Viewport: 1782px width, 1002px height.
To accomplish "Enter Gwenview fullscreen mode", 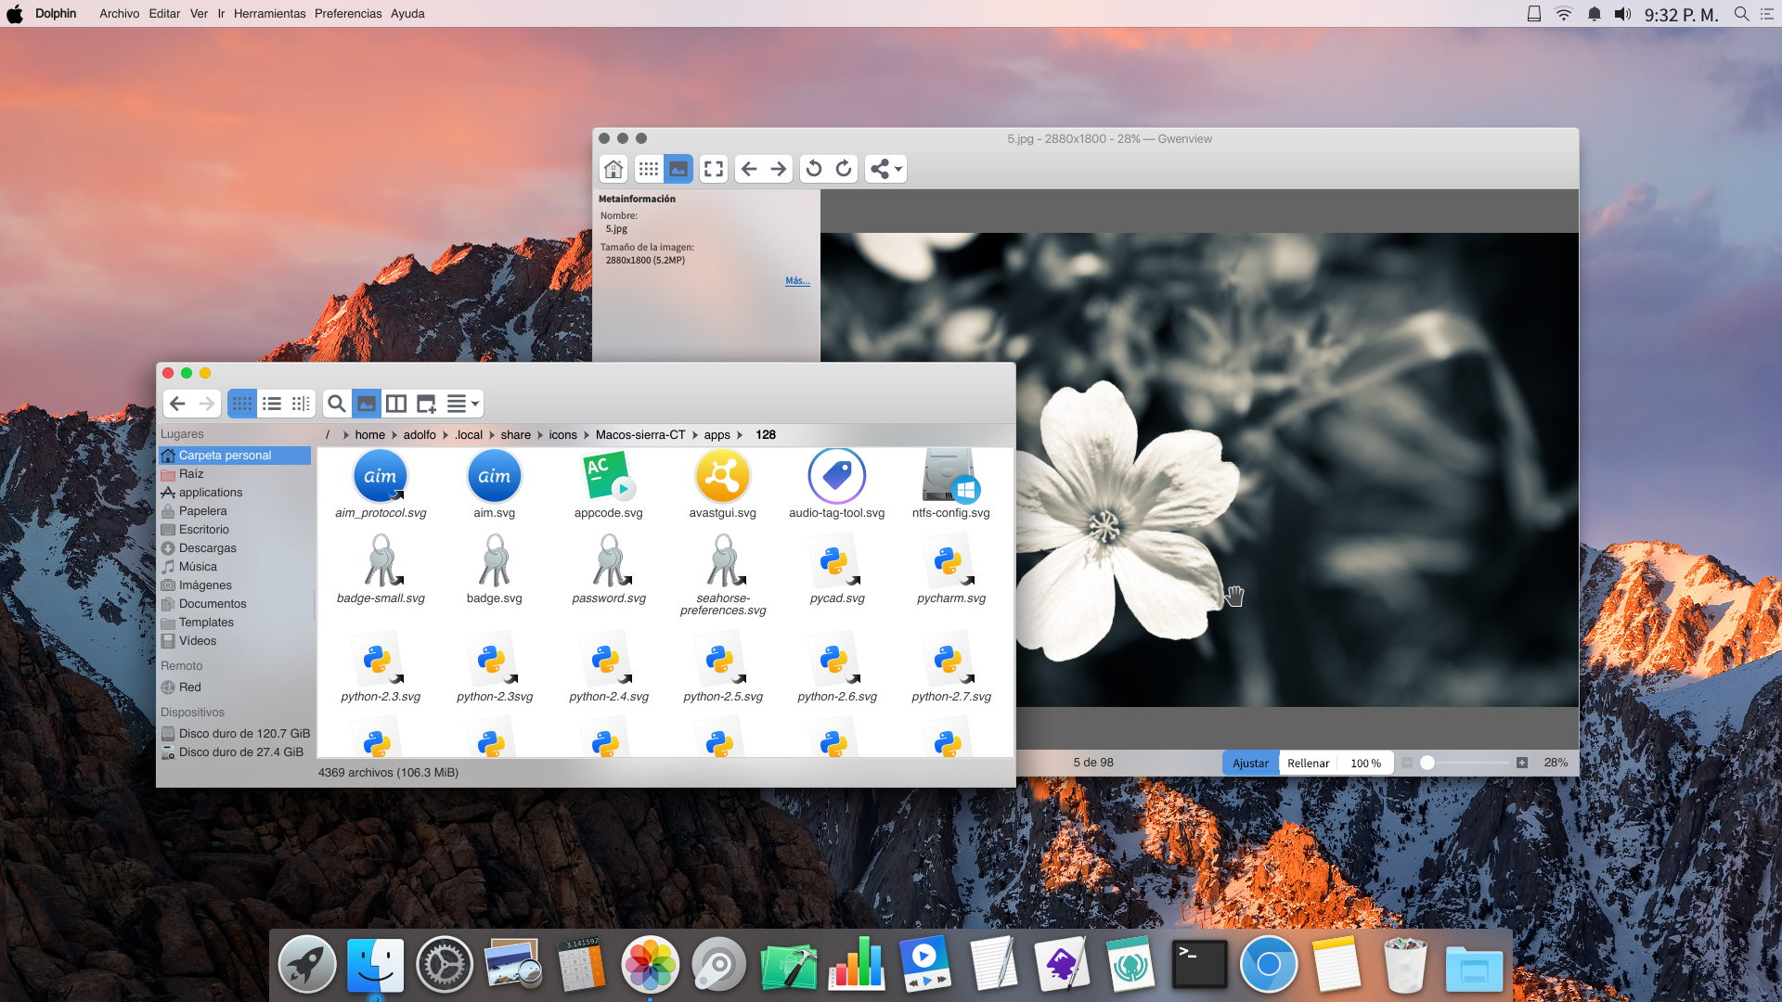I will (x=714, y=169).
